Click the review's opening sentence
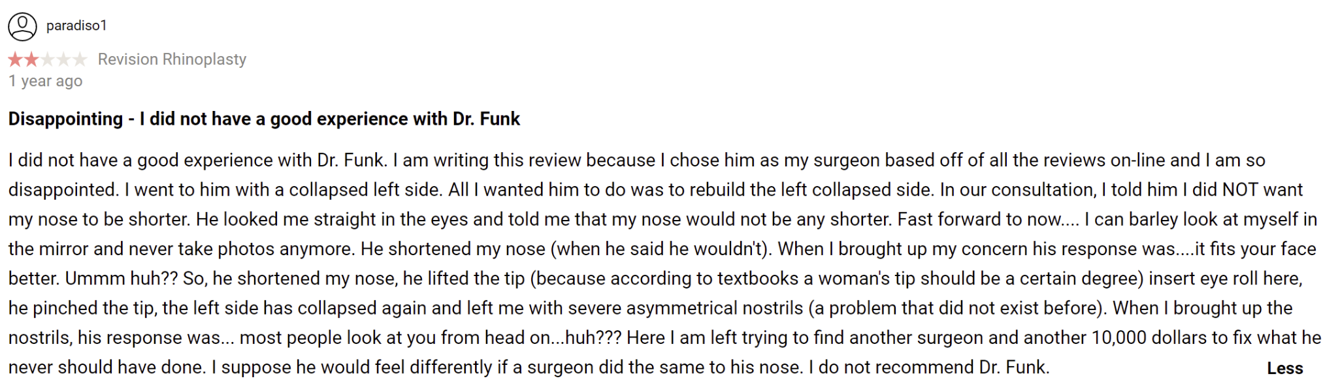 199,161
